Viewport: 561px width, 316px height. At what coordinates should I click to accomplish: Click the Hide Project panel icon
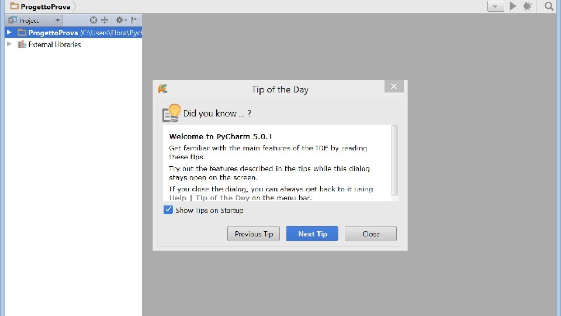pyautogui.click(x=134, y=20)
